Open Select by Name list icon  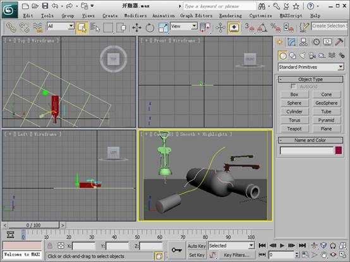pos(95,28)
